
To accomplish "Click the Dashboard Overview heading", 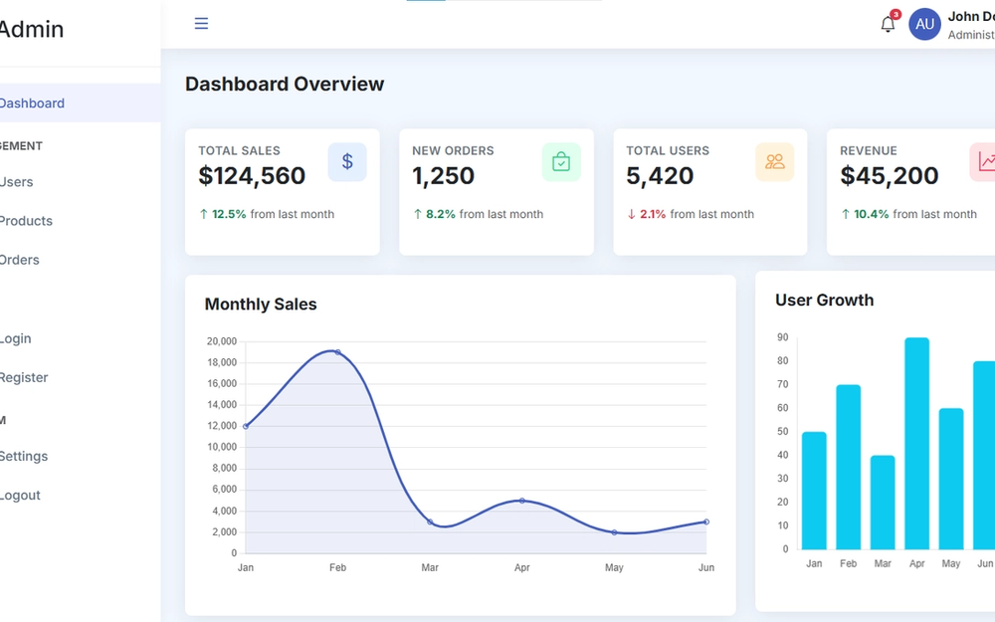I will click(285, 84).
